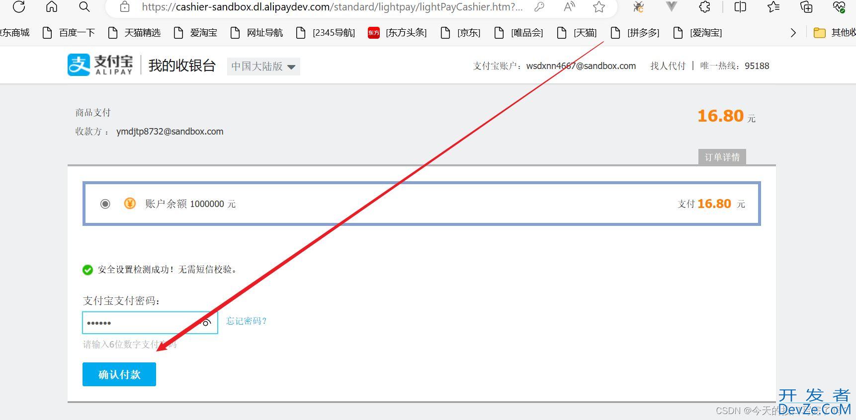
Task: Activate the Read aloud icon in address bar
Action: [x=569, y=7]
